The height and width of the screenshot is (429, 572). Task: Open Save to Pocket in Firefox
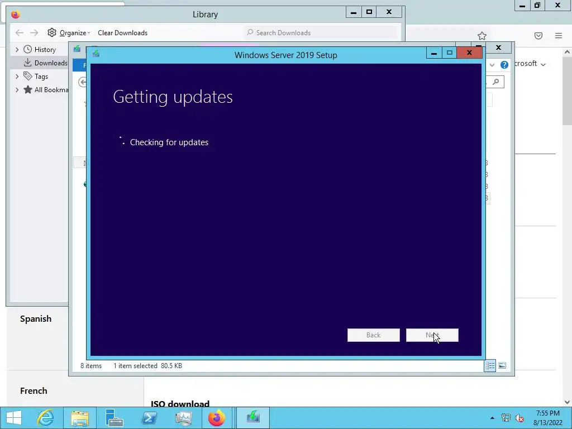click(x=538, y=35)
